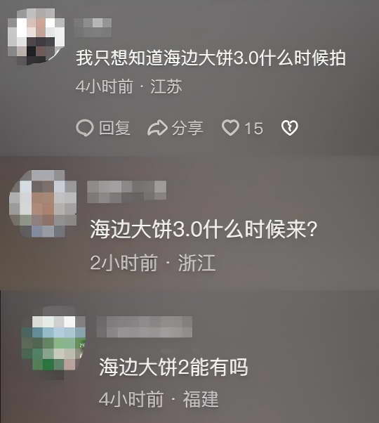
Task: Click the reply speech bubble icon
Action: tap(85, 128)
